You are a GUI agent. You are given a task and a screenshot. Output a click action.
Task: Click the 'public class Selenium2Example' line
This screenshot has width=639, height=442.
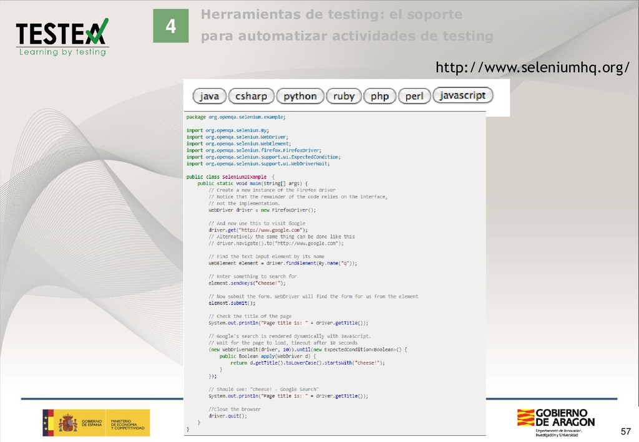[x=231, y=177]
